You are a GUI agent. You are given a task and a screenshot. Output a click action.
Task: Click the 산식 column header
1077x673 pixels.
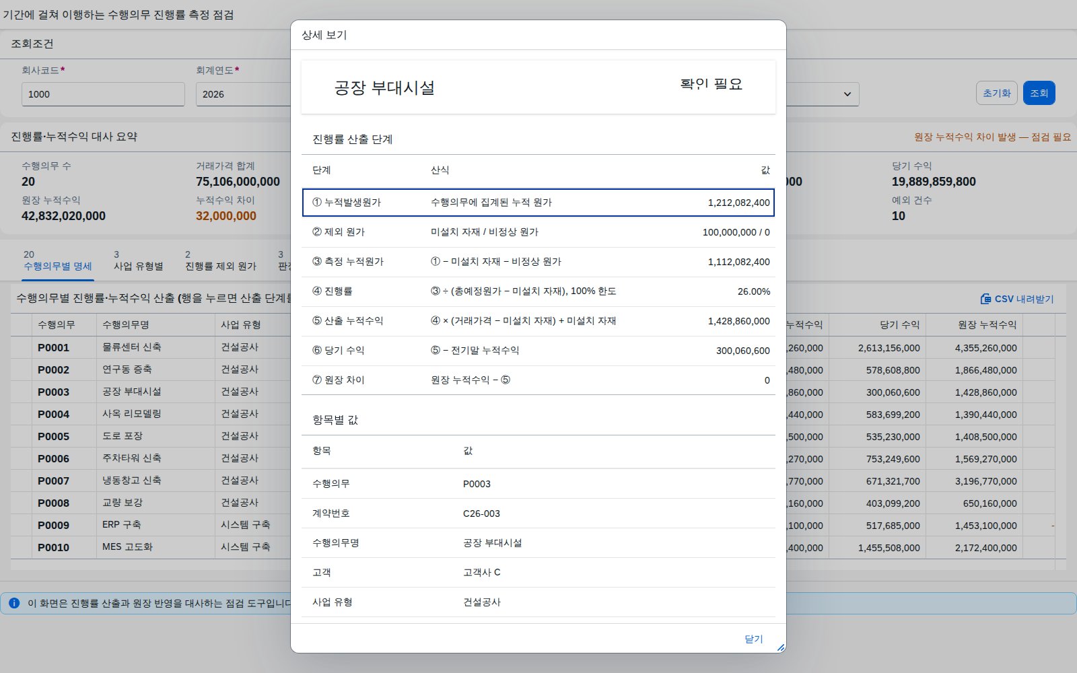[440, 170]
